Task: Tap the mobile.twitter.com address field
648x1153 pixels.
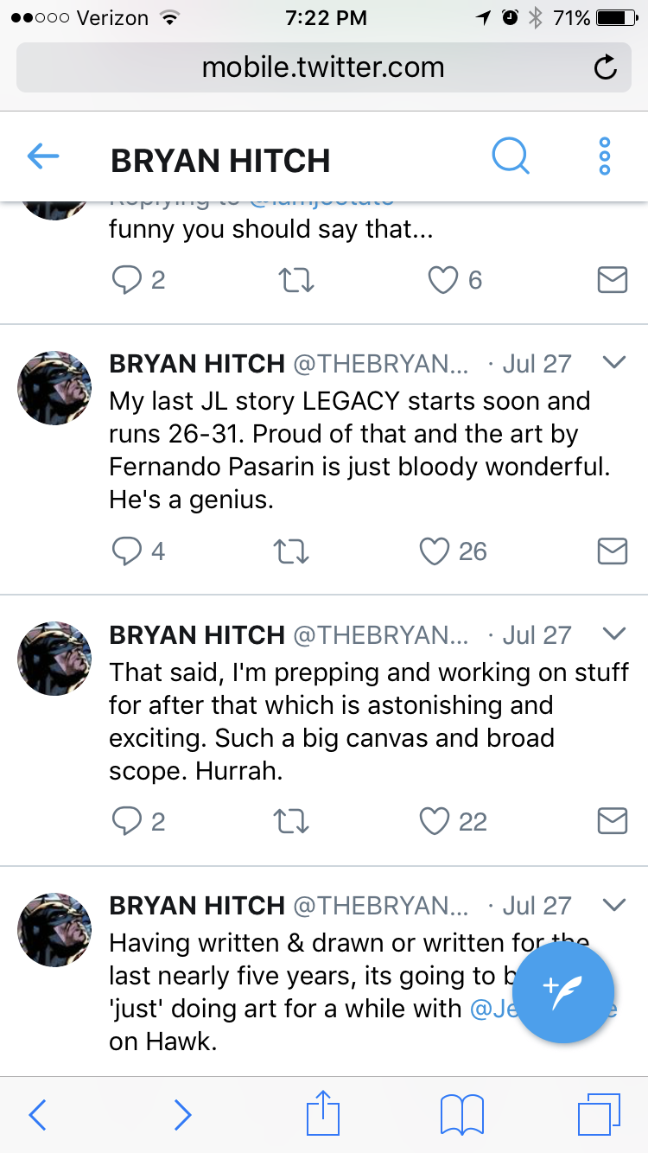Action: [x=323, y=67]
